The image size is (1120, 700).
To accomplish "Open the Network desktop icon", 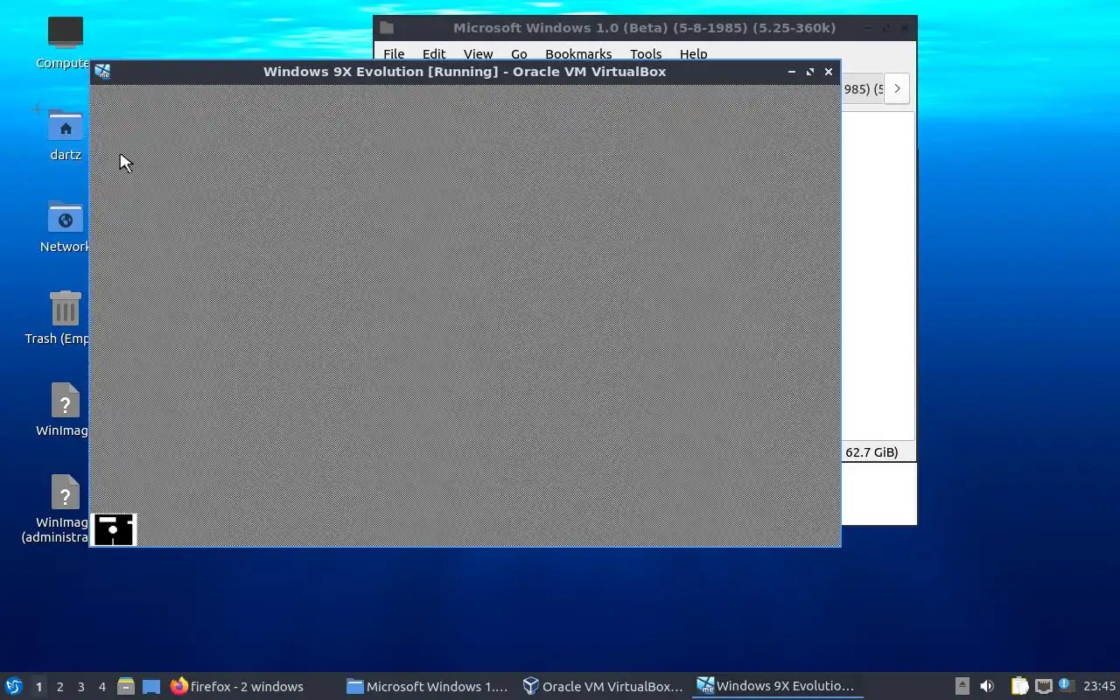I will click(x=66, y=218).
